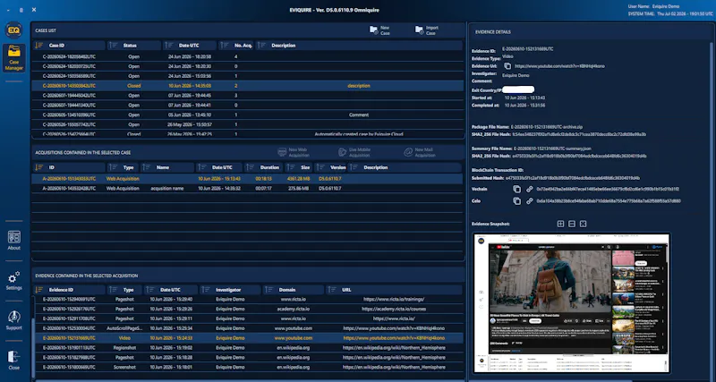
Task: Select evidence E-20260610-152926176UTC
Action: click(249, 309)
